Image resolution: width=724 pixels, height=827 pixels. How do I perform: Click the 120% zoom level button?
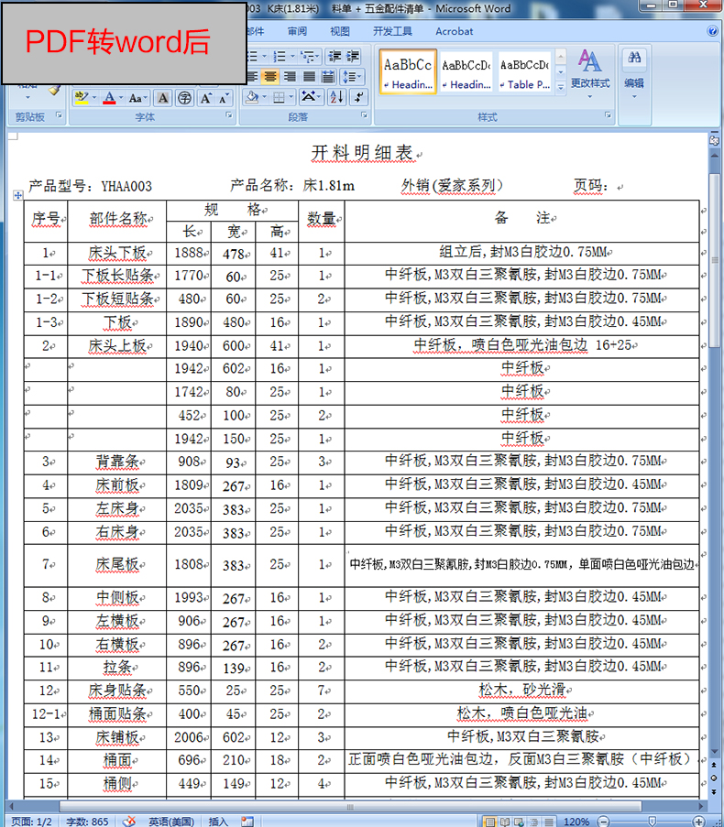(x=576, y=822)
